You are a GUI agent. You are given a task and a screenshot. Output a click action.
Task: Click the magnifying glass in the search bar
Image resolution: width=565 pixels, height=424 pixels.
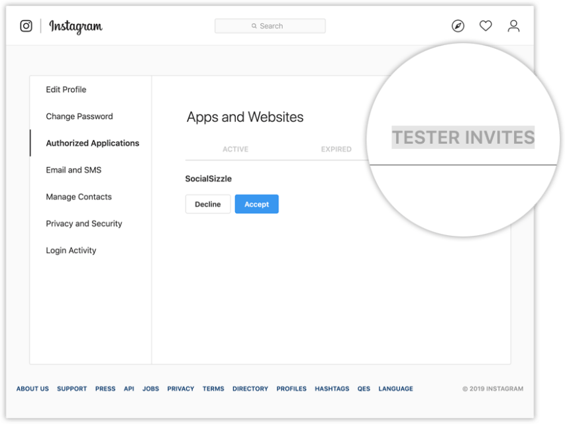[x=254, y=25]
